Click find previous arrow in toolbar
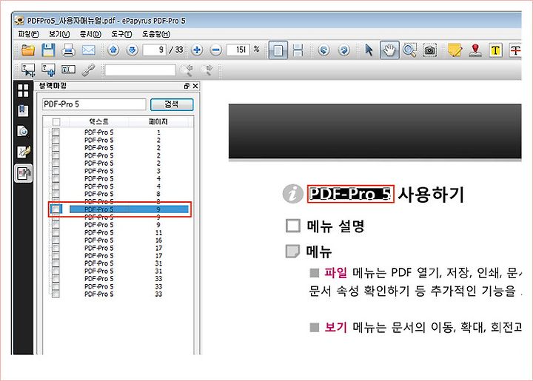Screen dimensions: 533x381 tap(187, 70)
